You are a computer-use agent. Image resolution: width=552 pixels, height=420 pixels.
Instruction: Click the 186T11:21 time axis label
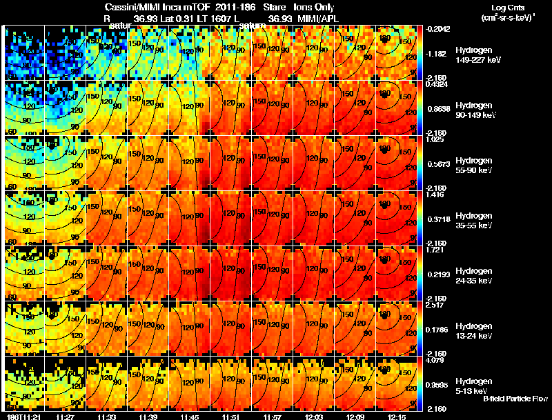(x=23, y=417)
